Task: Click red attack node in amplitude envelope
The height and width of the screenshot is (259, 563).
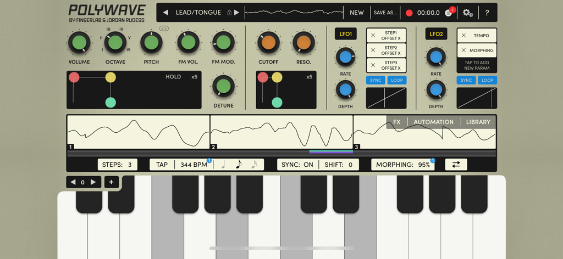Action: [74, 77]
